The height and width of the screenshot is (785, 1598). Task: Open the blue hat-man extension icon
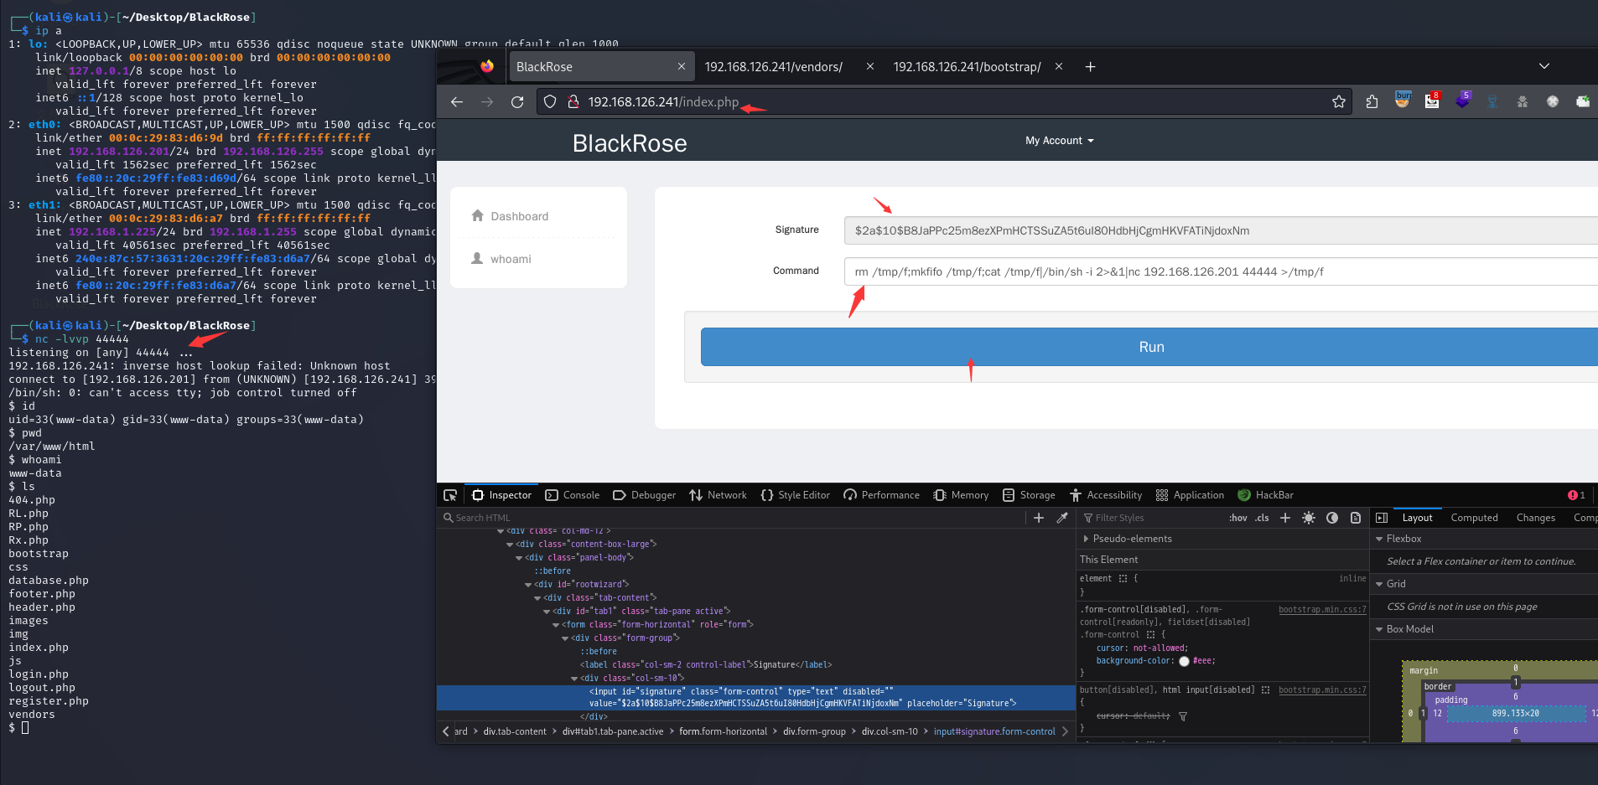1492,101
